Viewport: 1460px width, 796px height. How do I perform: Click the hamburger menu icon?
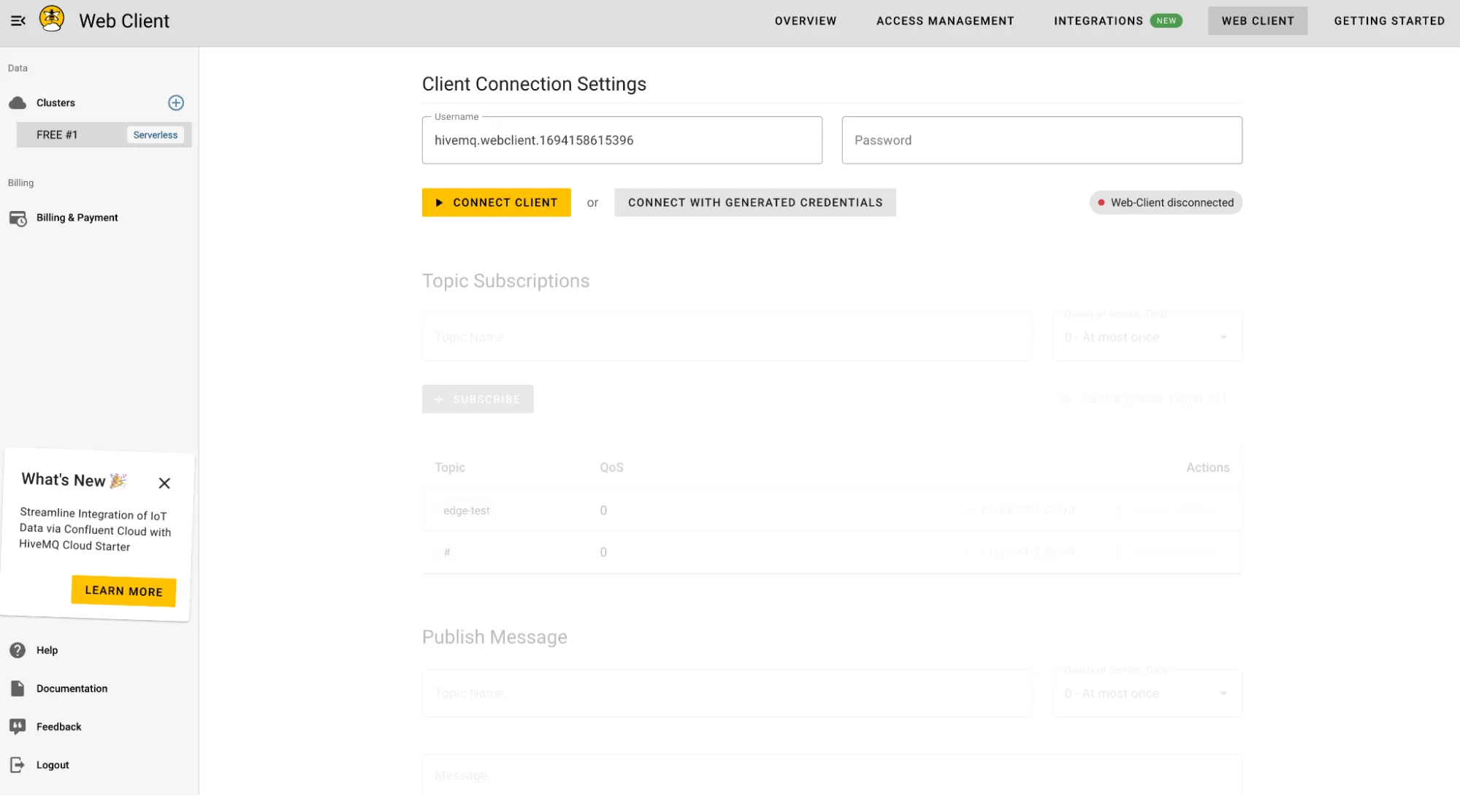(x=18, y=20)
